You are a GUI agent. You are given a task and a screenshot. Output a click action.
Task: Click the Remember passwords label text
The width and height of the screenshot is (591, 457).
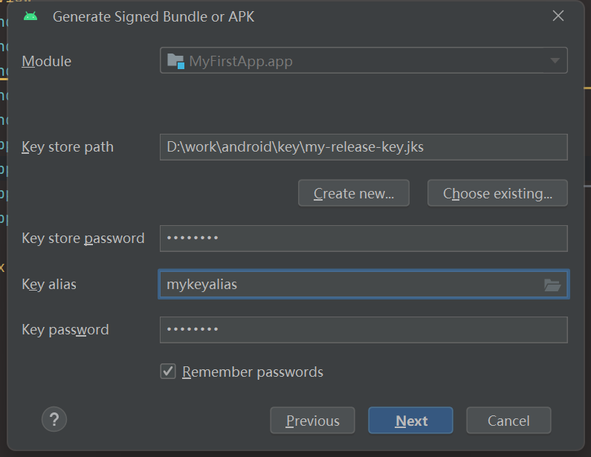click(253, 372)
